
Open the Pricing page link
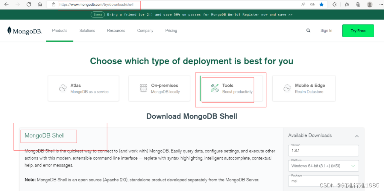[171, 31]
